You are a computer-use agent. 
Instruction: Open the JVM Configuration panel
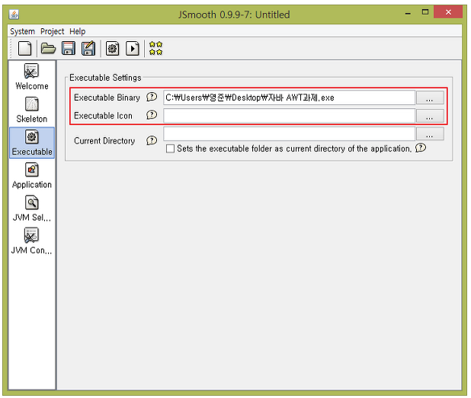(32, 241)
